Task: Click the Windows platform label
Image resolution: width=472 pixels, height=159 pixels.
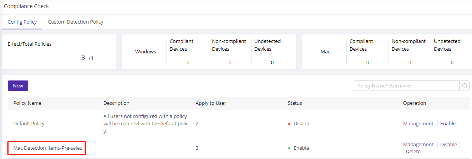Action: tap(146, 52)
